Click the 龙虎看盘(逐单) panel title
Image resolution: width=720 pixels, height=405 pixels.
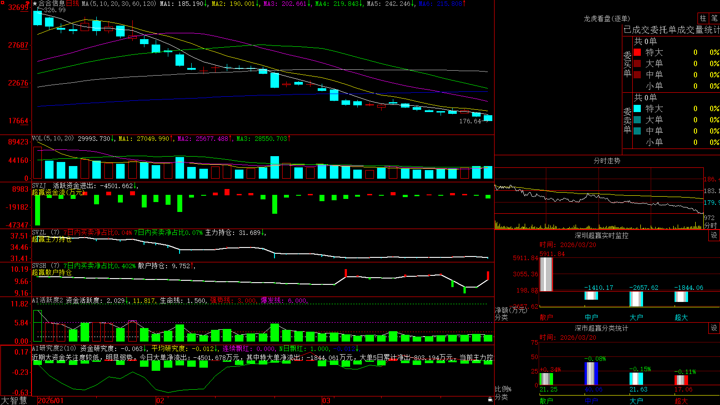(607, 18)
